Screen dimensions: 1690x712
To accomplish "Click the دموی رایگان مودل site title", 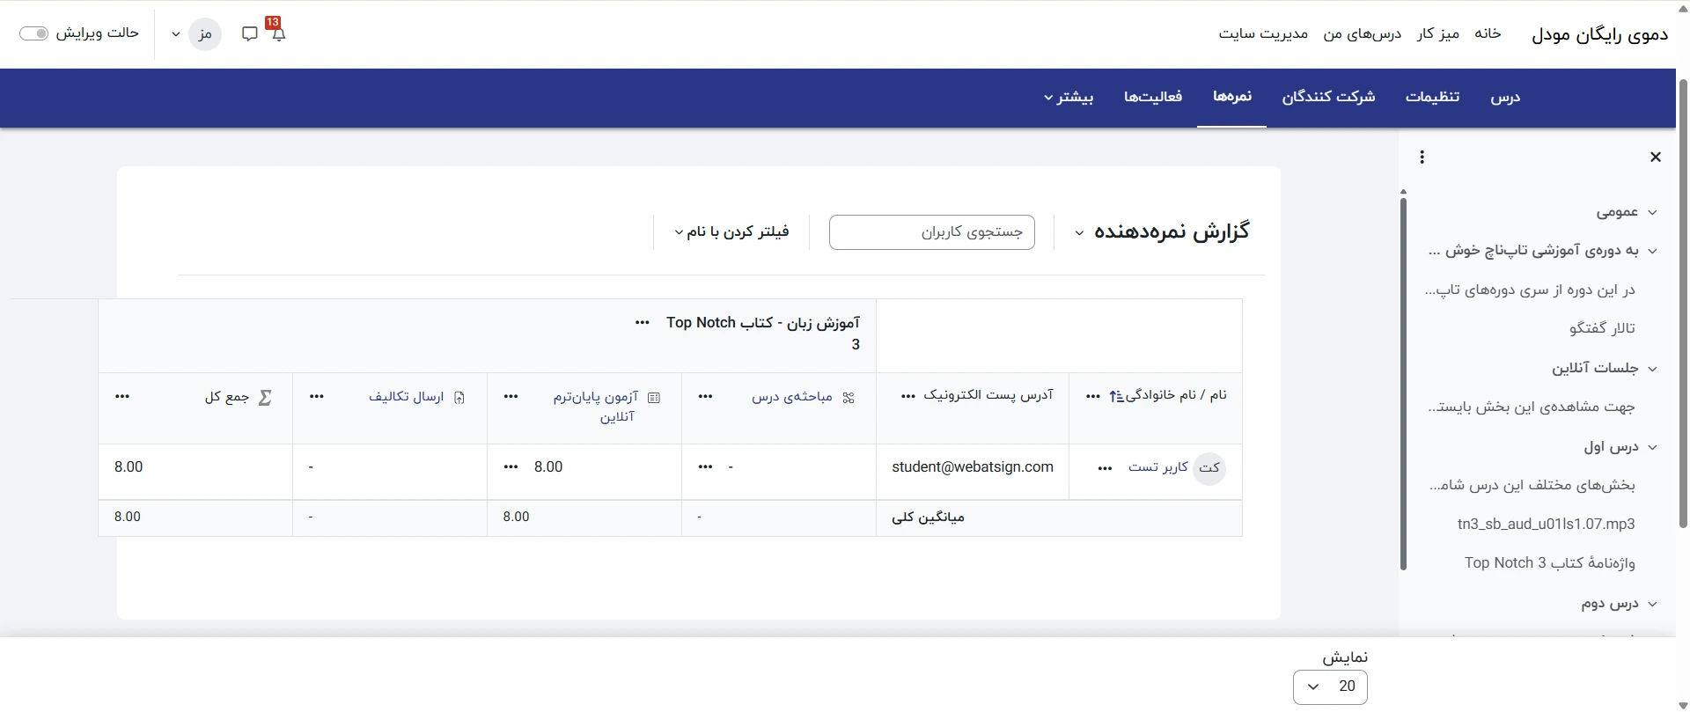I will coord(1600,34).
